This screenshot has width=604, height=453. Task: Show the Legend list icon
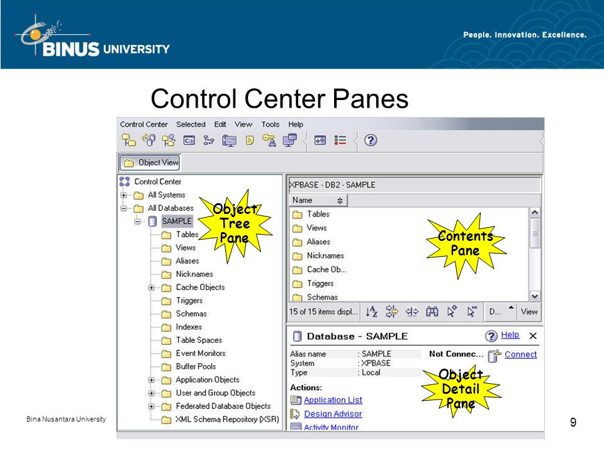(340, 140)
